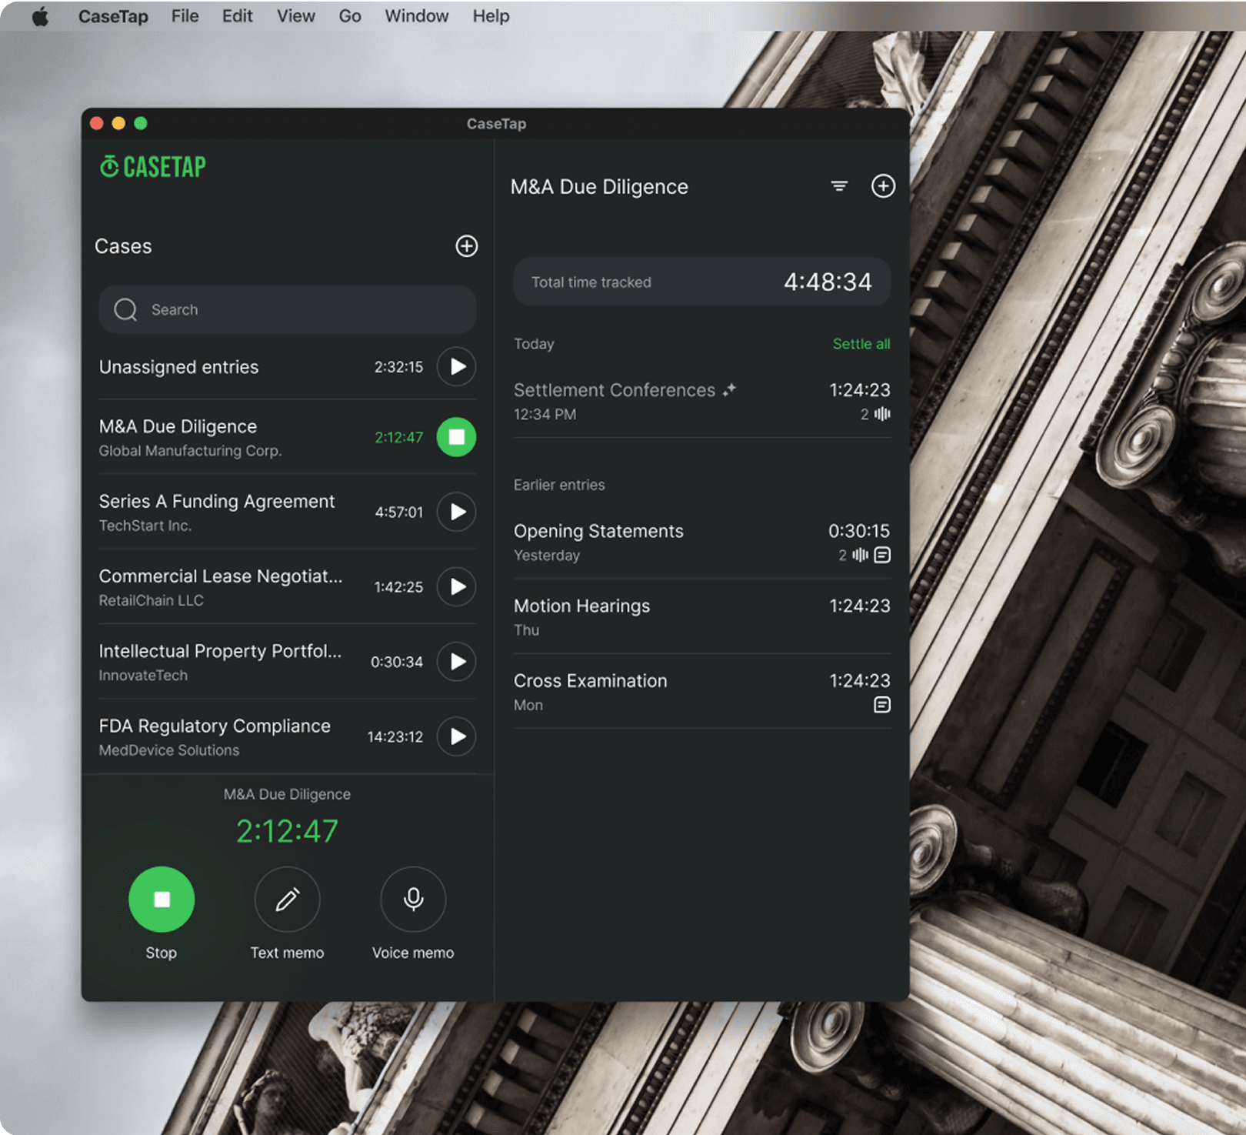The height and width of the screenshot is (1135, 1246).
Task: Click the Today section header
Action: [x=534, y=344]
